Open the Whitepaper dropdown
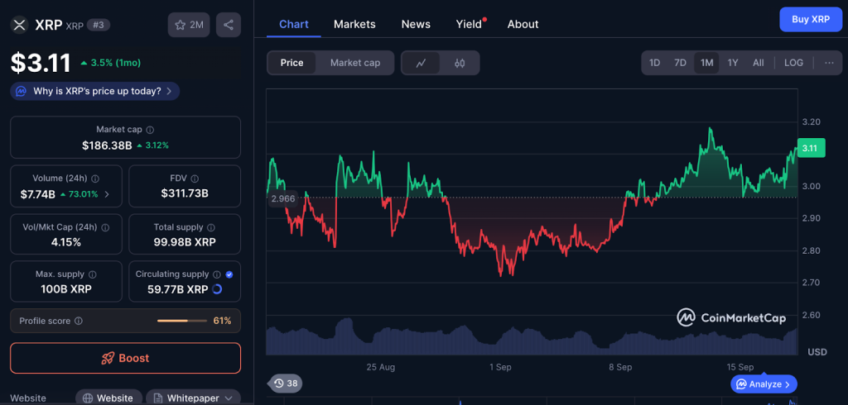Viewport: 848px width, 405px height. 193,398
